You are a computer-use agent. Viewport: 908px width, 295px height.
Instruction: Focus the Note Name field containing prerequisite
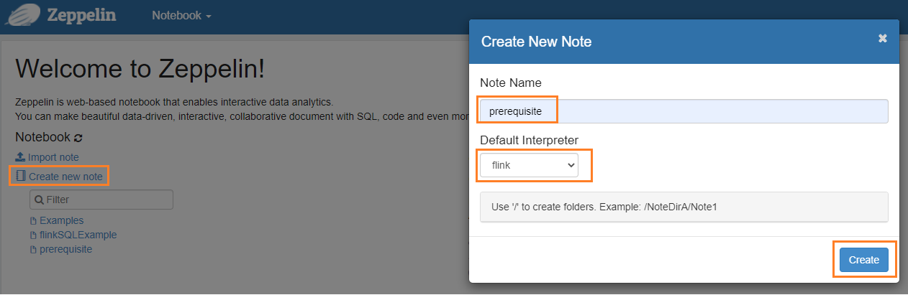[x=684, y=111]
